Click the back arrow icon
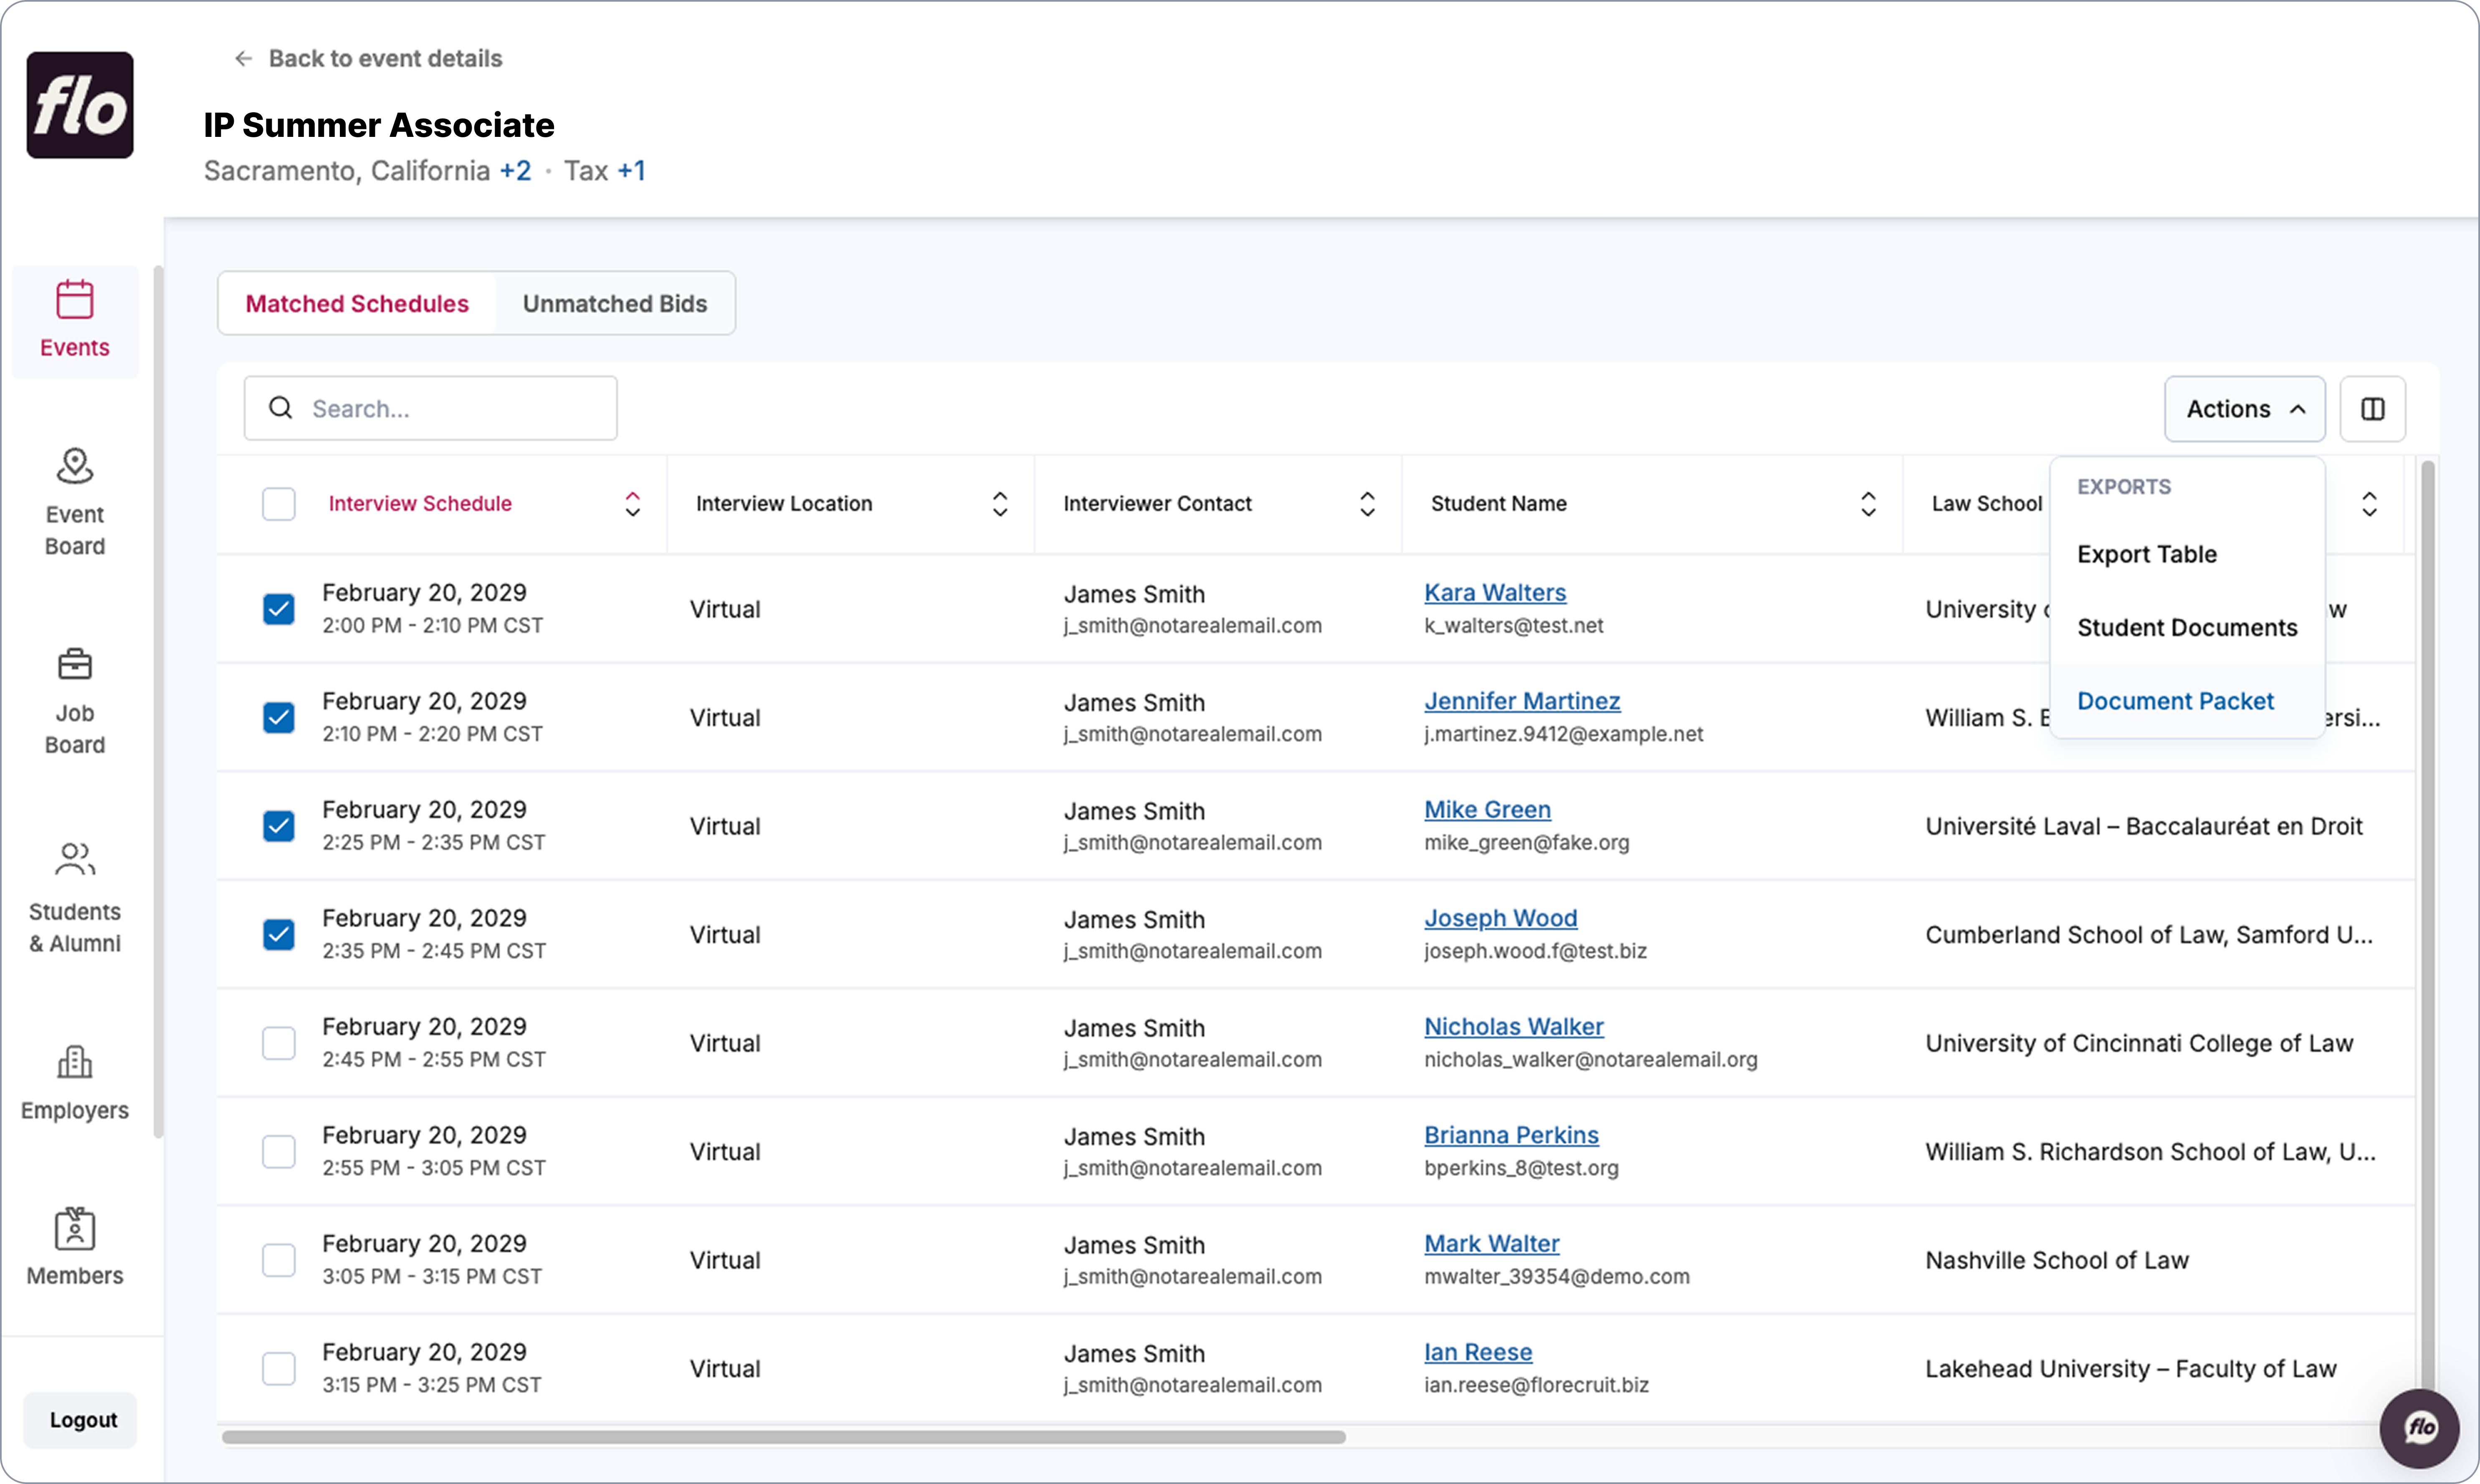2480x1484 pixels. (243, 59)
